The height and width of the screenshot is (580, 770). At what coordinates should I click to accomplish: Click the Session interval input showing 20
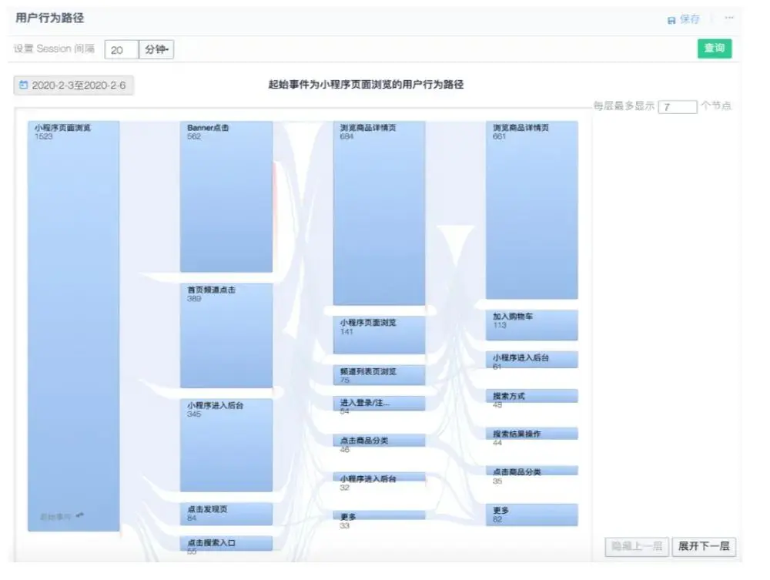point(122,49)
